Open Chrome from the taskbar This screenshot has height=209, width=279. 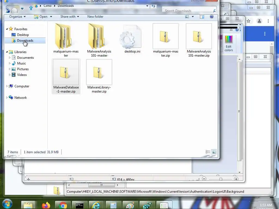click(63, 205)
